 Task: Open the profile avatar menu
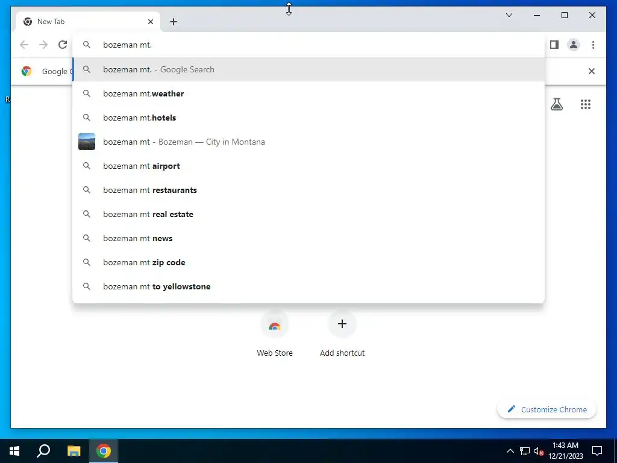click(x=574, y=45)
